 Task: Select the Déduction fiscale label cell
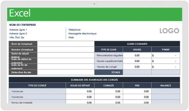23,72
